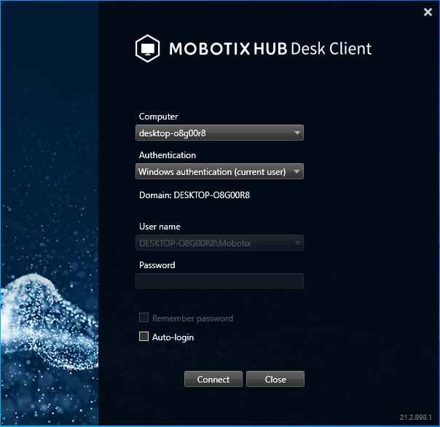Enable the Auto-login checkbox
The width and height of the screenshot is (440, 427).
(144, 337)
